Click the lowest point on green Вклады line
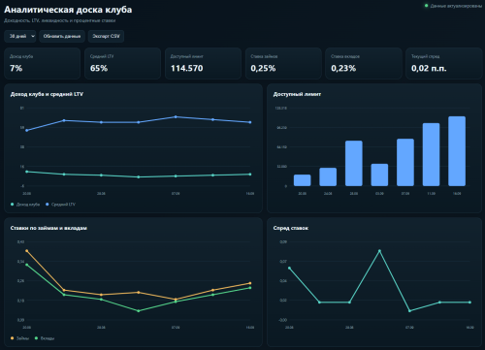The image size is (485, 350). [x=139, y=311]
